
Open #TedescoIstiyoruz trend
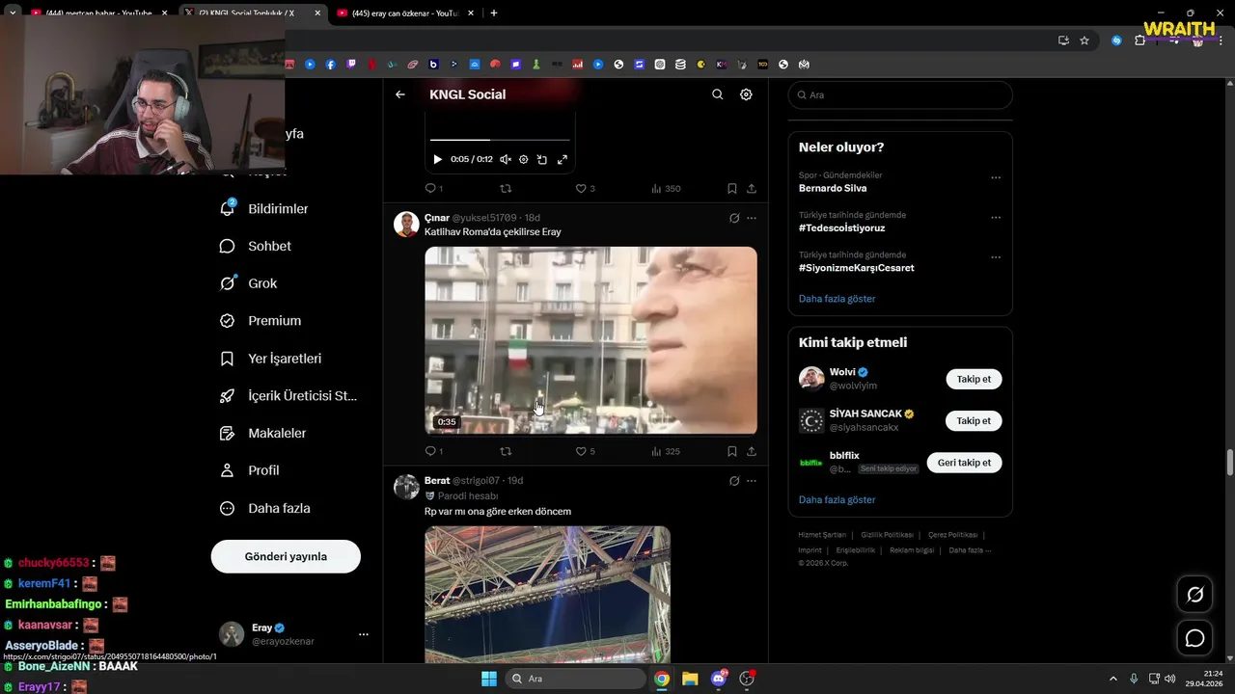point(841,228)
